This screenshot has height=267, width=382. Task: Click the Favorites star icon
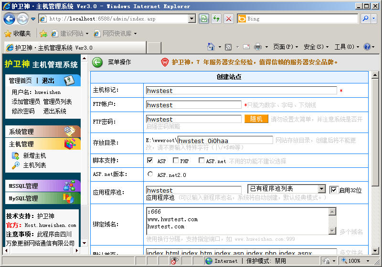8,33
